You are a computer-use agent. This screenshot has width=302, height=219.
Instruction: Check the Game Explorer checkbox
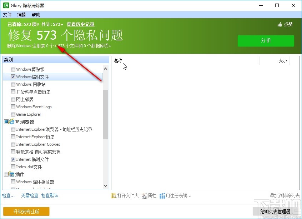13,114
